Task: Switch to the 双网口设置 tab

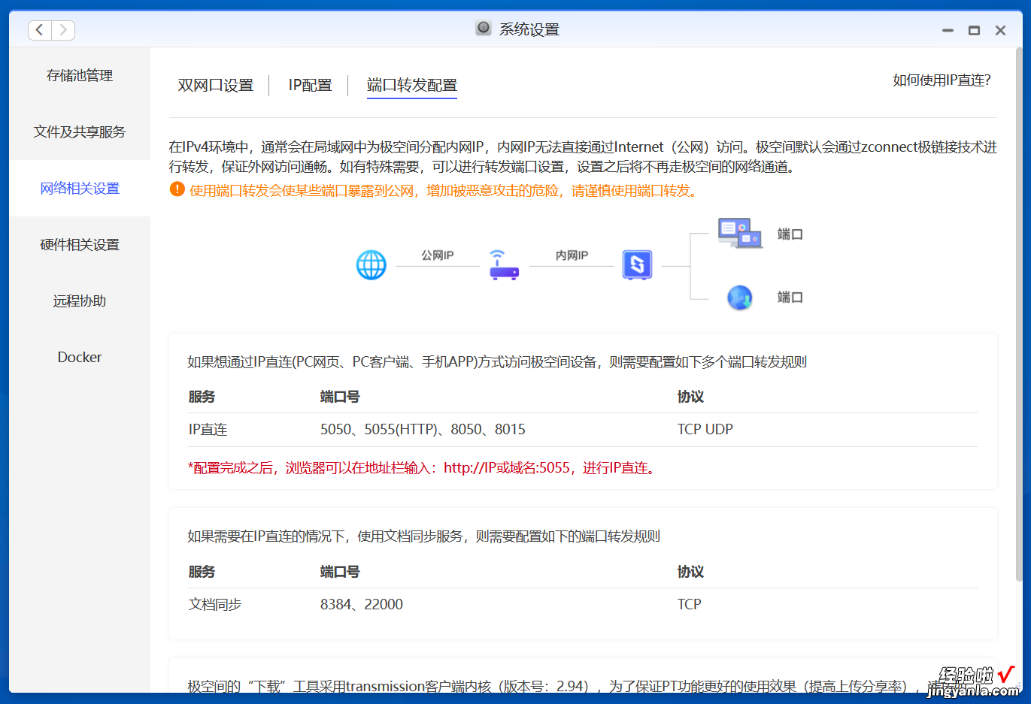Action: coord(216,85)
